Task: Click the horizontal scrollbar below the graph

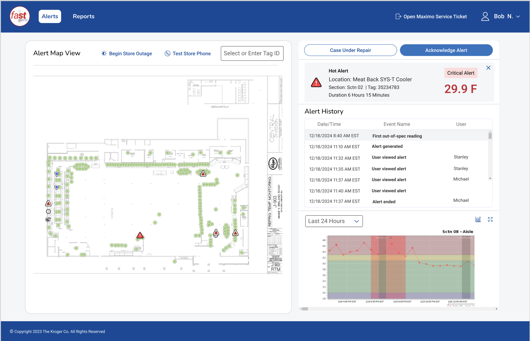Action: [399, 309]
